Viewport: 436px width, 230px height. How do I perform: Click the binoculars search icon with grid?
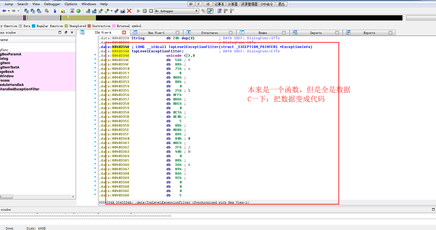(26, 11)
